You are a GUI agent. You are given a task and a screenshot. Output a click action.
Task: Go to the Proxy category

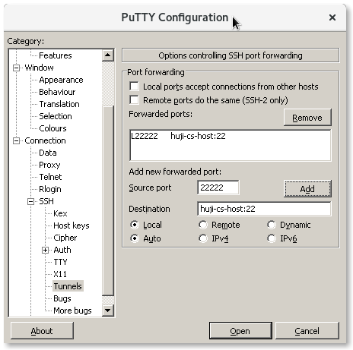(x=49, y=165)
